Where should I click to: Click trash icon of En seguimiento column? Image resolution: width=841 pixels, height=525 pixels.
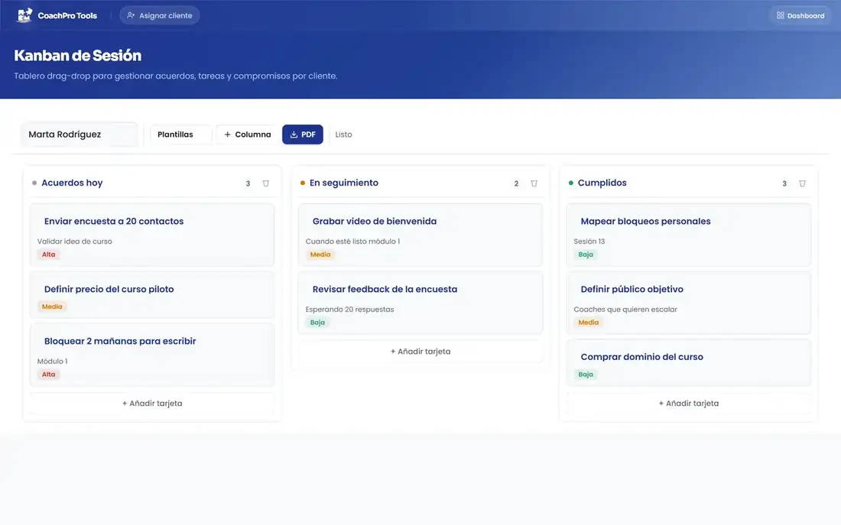[x=534, y=183]
